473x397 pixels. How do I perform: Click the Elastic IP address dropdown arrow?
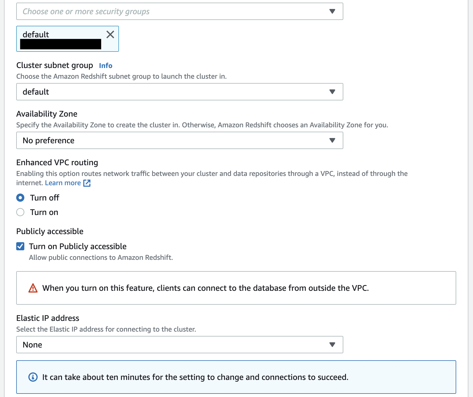332,345
